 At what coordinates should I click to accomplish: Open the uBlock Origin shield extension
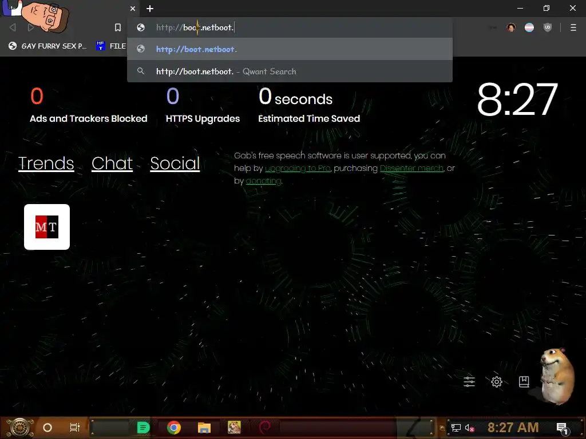[x=548, y=27]
